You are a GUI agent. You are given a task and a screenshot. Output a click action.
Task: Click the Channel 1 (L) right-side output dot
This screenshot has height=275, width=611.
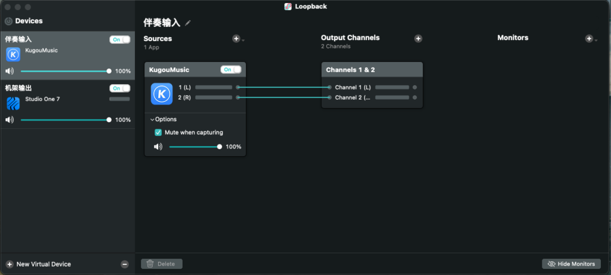(x=415, y=87)
